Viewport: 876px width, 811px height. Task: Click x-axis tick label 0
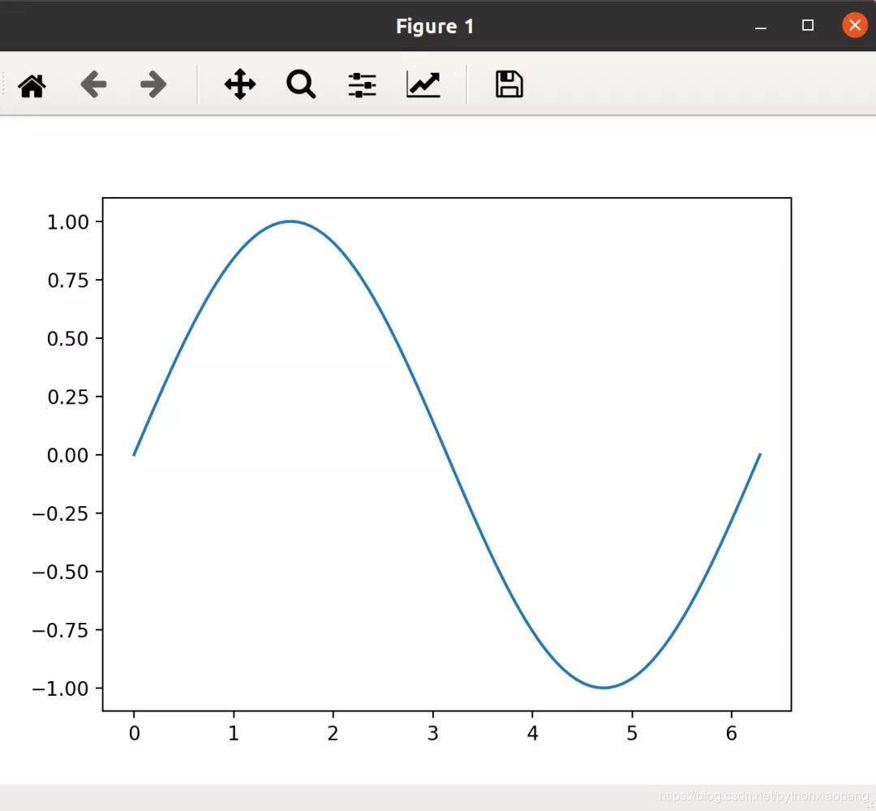[x=134, y=733]
